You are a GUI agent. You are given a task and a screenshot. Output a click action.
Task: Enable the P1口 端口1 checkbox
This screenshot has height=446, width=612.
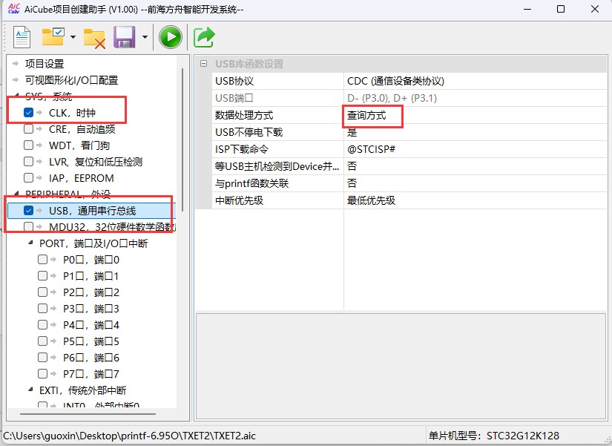[42, 276]
